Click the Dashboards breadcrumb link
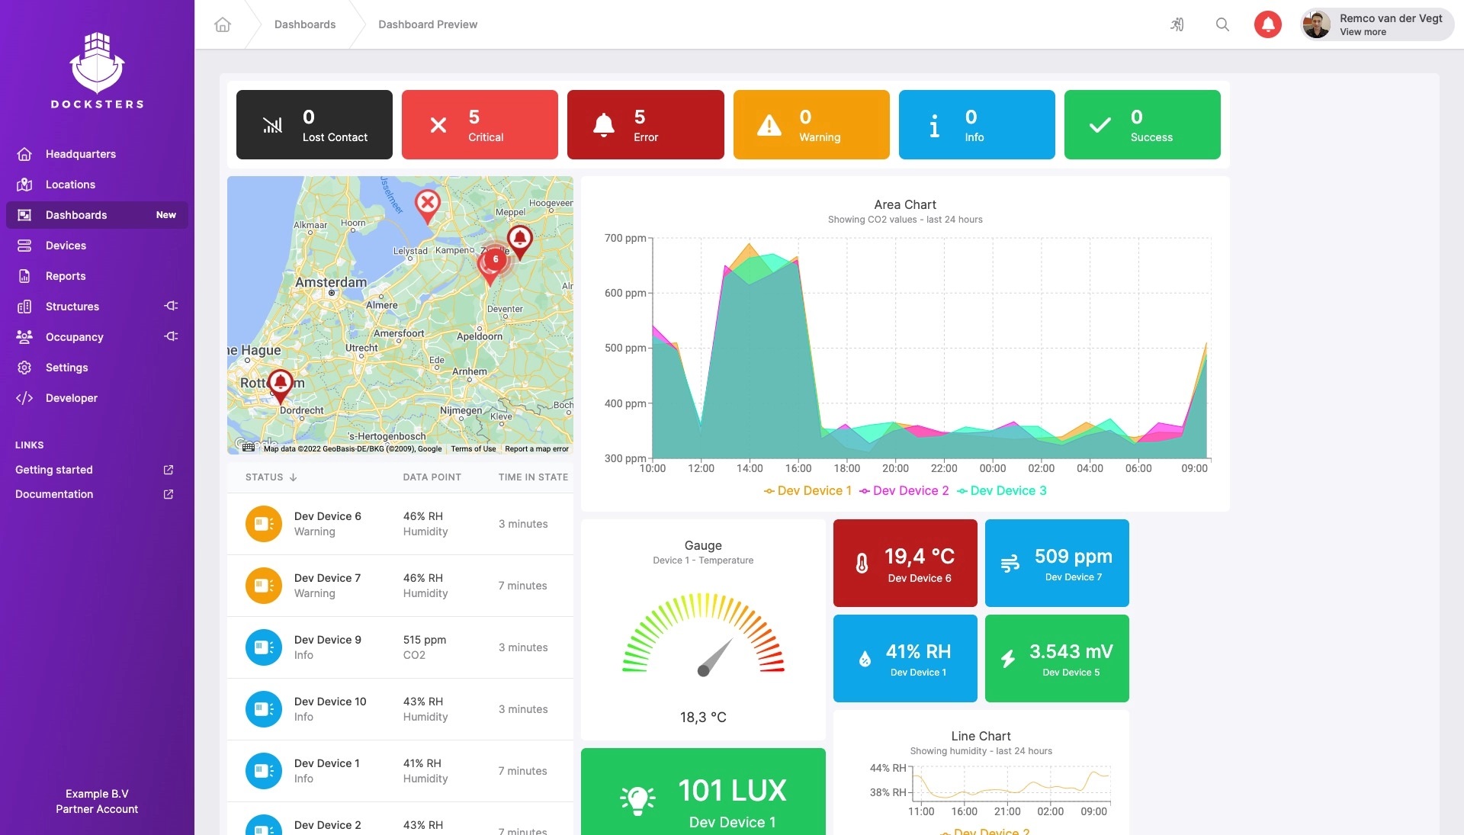 tap(305, 24)
